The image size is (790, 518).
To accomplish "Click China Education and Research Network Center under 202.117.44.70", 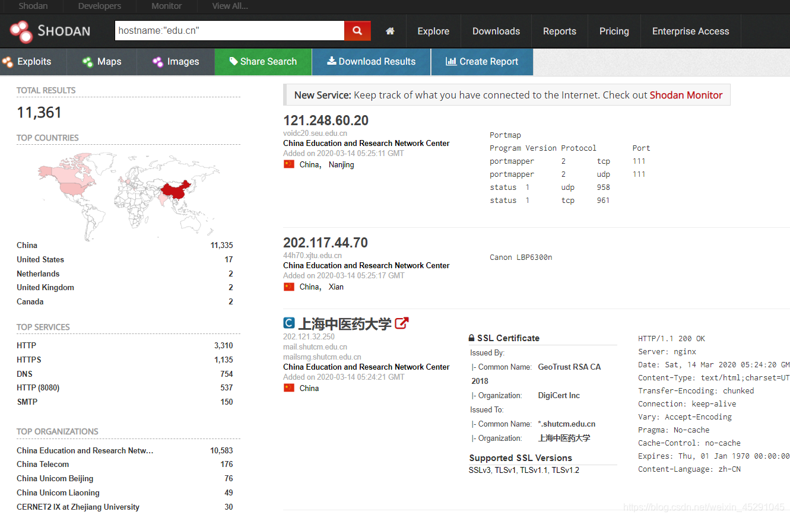I will pyautogui.click(x=366, y=265).
